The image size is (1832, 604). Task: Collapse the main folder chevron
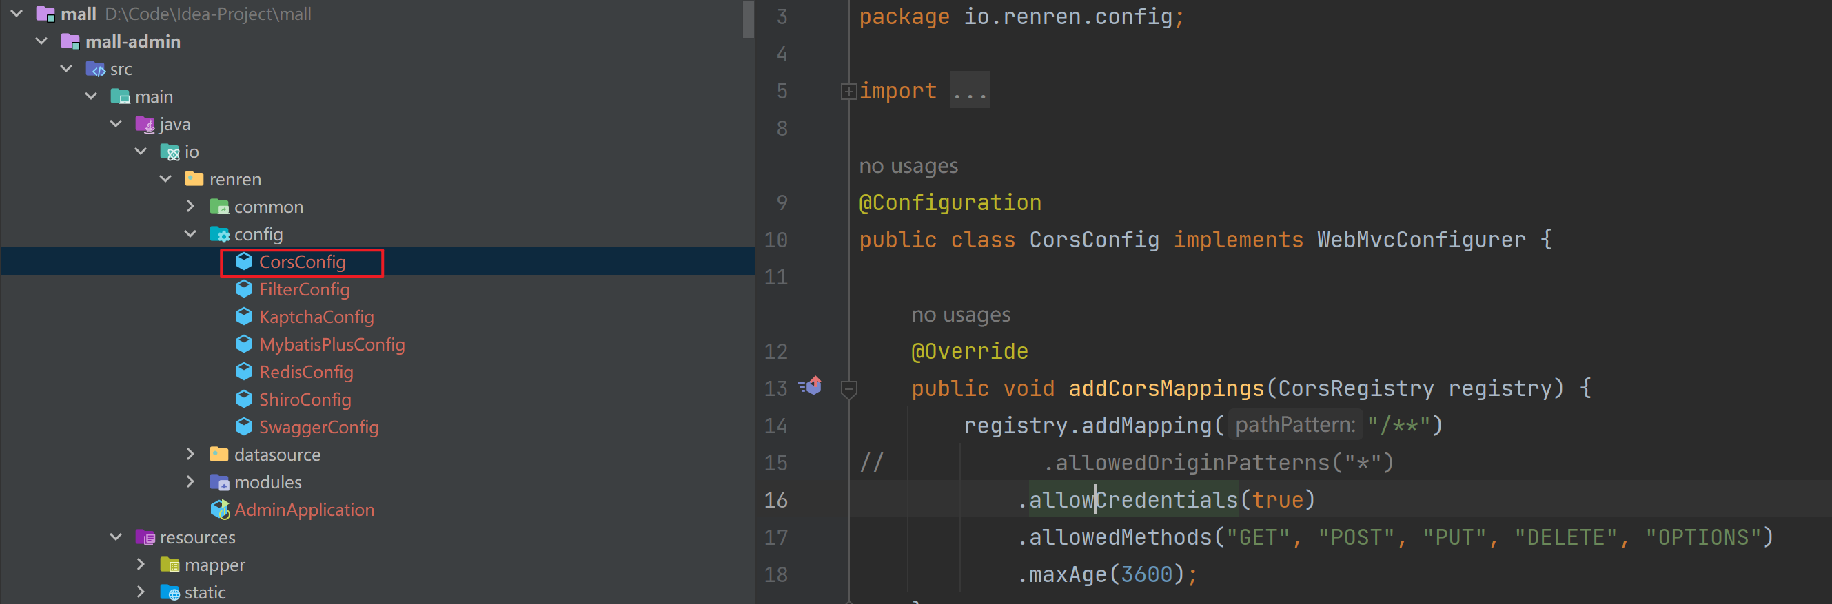pyautogui.click(x=92, y=96)
